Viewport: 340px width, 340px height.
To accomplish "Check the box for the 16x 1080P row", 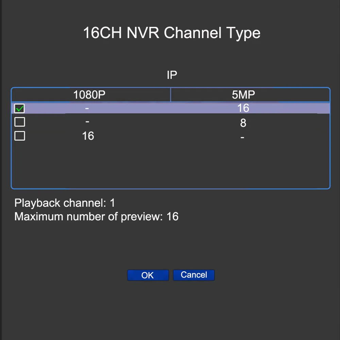I will 19,136.
